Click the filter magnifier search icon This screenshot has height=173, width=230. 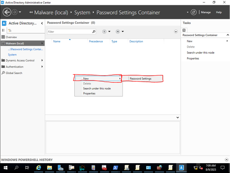(x=94, y=32)
